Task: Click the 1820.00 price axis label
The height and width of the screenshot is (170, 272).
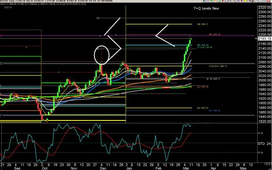Action: click(265, 121)
